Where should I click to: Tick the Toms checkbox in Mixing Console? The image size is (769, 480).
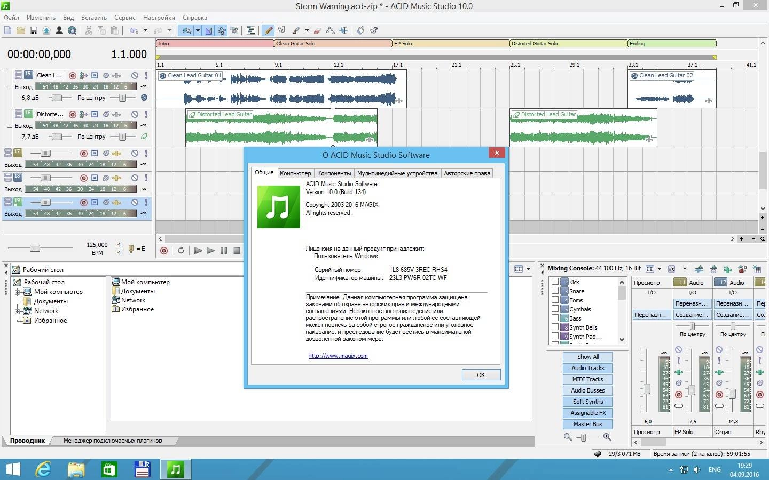[x=555, y=300]
